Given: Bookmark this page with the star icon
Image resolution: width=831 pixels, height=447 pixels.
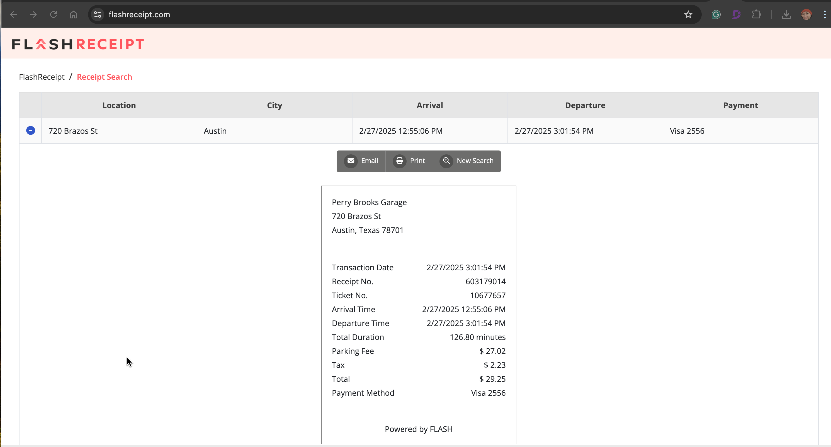Looking at the screenshot, I should [688, 14].
